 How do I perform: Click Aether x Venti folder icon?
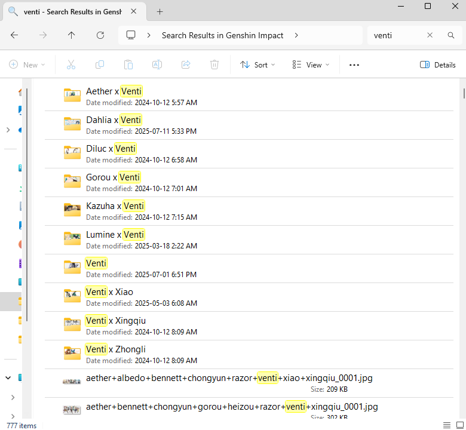[72, 95]
